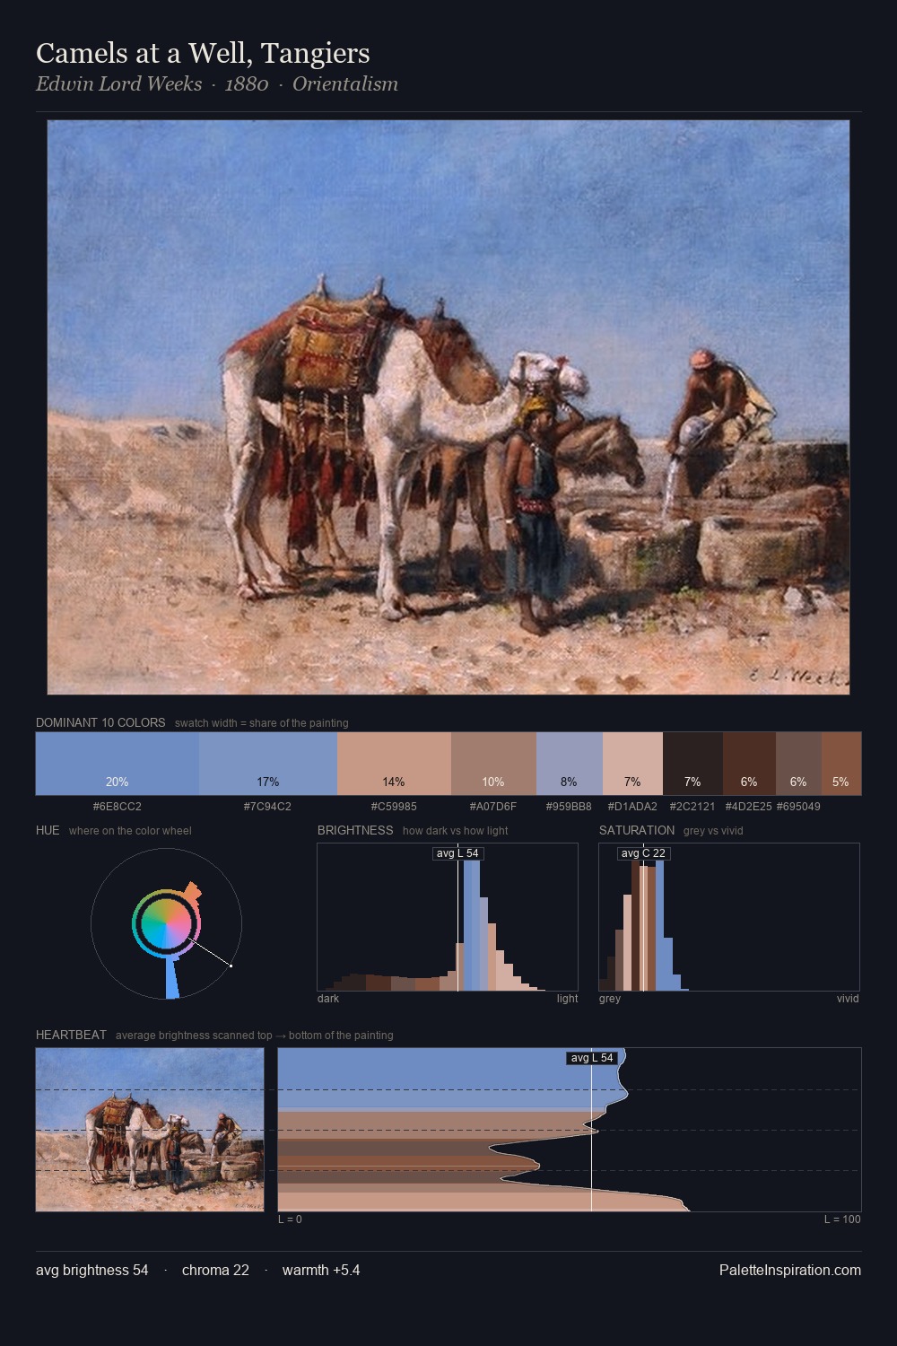The width and height of the screenshot is (897, 1346).
Task: Click the hex code #959BB8
Action: pos(569,807)
